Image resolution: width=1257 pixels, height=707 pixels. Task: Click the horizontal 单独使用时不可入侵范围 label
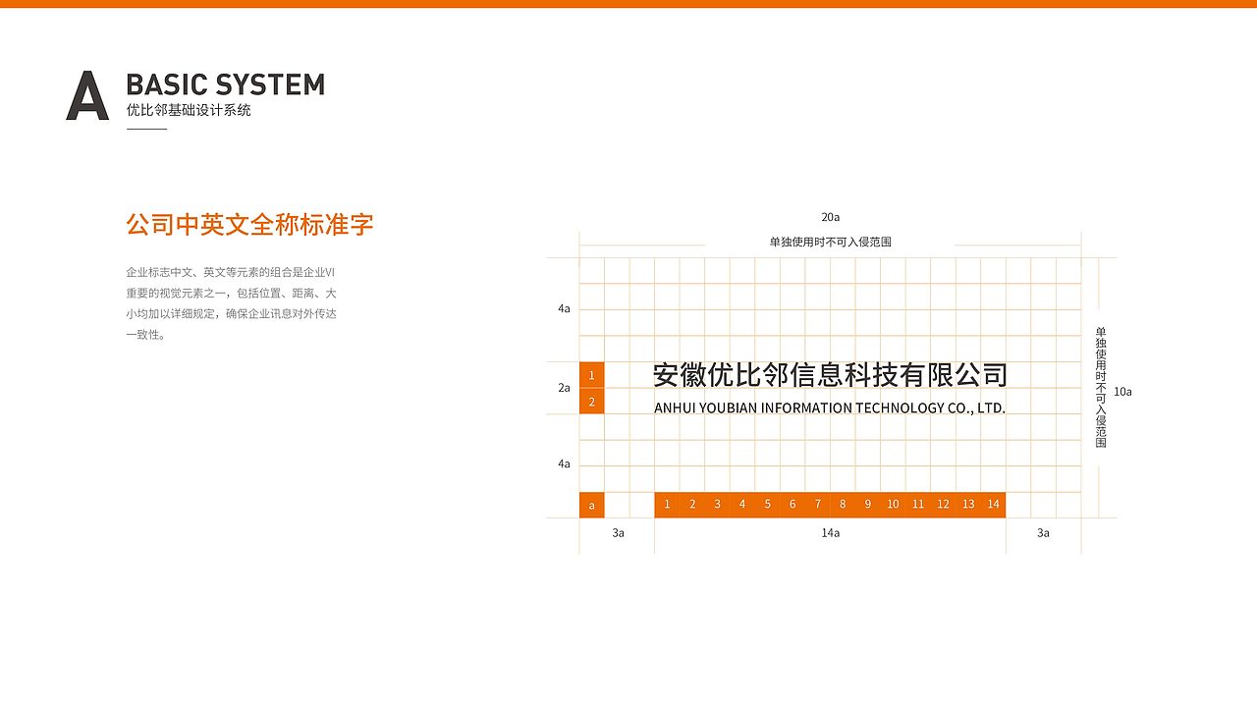click(831, 242)
